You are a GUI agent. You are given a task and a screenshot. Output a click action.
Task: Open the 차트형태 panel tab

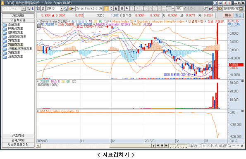(18, 16)
